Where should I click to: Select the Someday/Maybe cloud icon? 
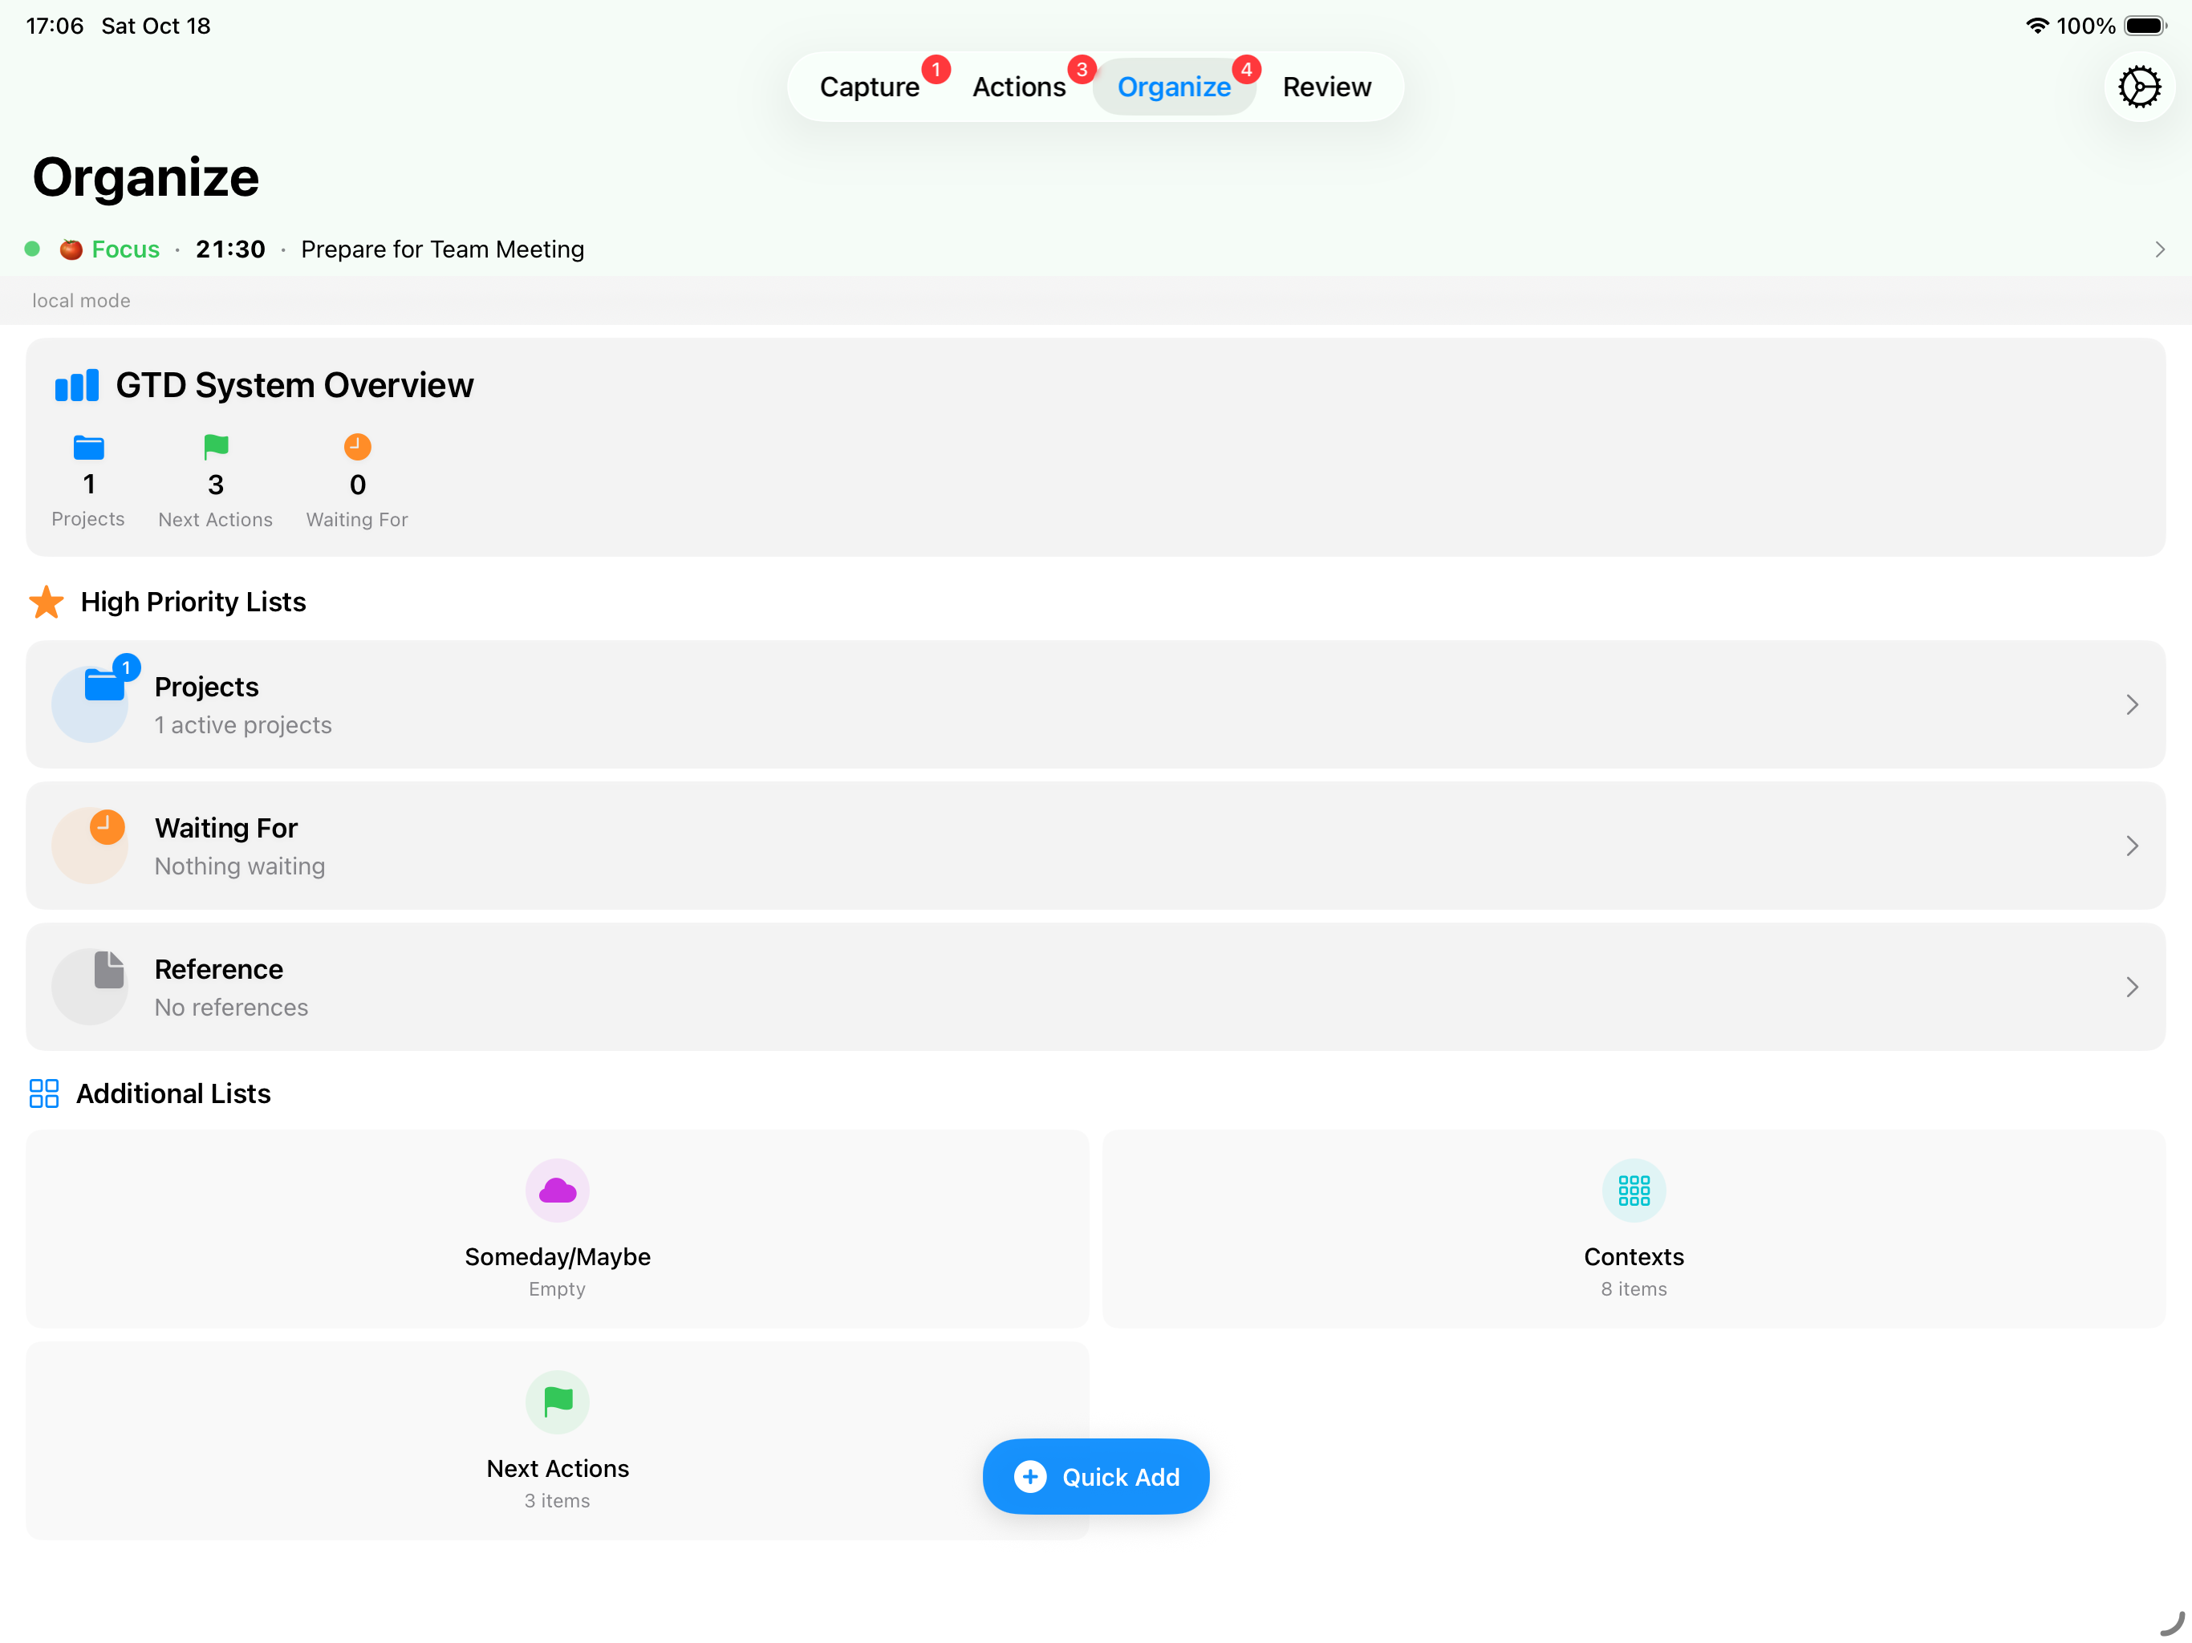(557, 1189)
